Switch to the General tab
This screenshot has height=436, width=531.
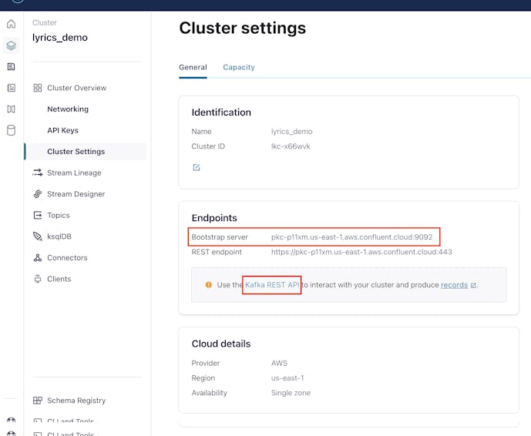point(193,67)
